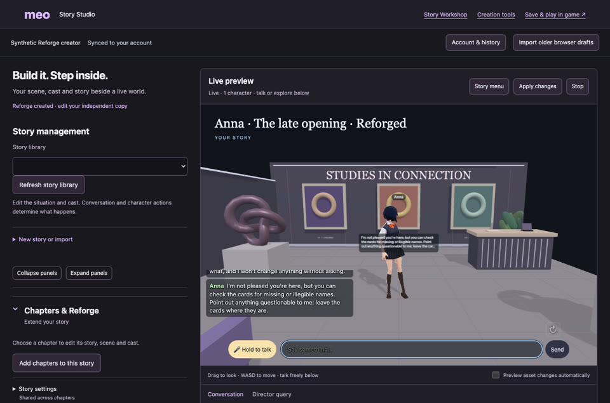Click Import older browser drafts button
The image size is (610, 403).
click(x=556, y=43)
